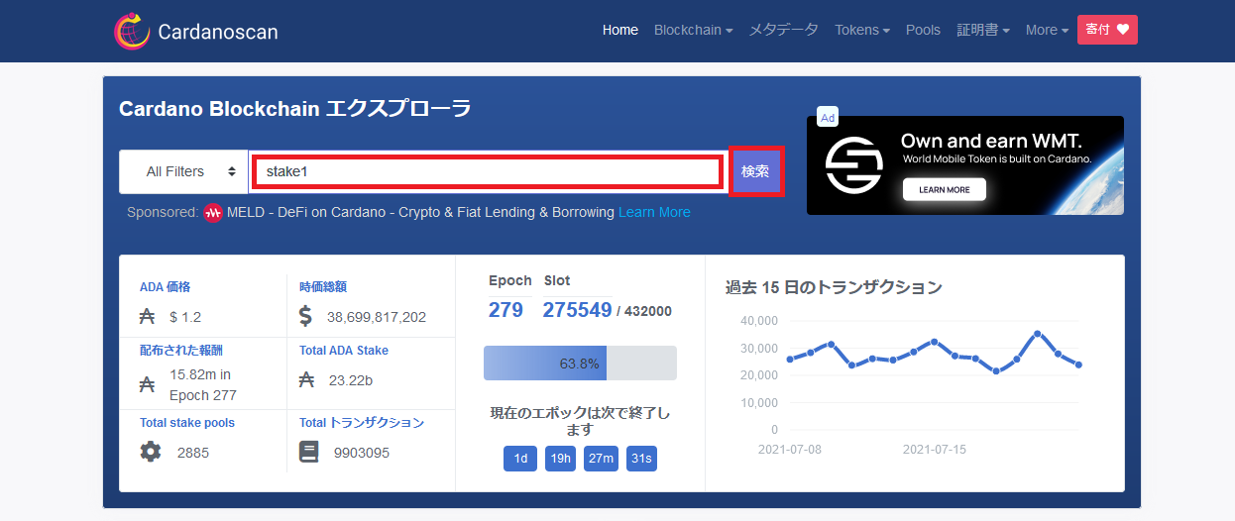This screenshot has height=521, width=1235.
Task: Click the dollar sign market cap icon
Action: (305, 317)
